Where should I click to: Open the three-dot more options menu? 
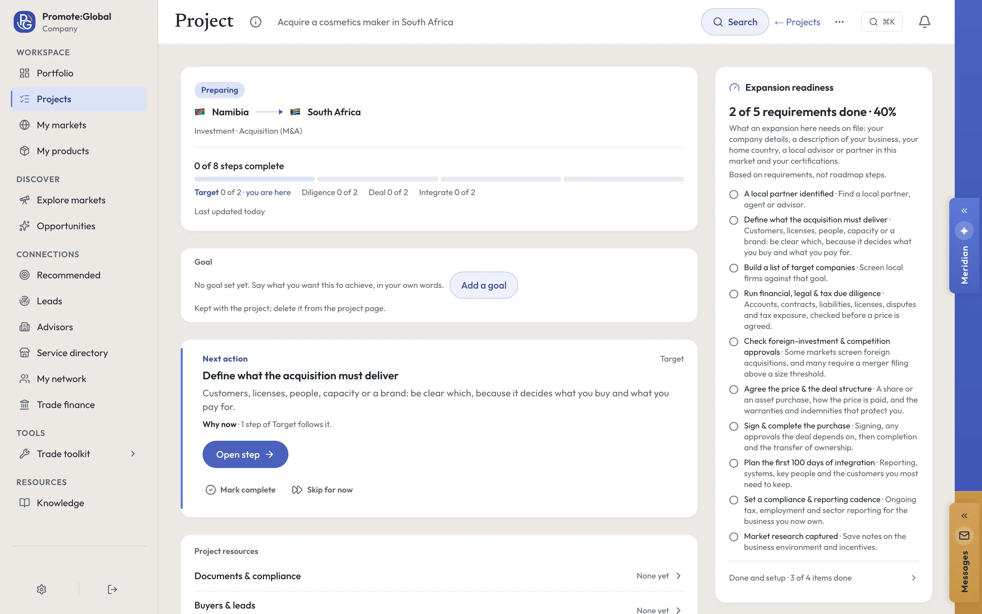point(839,22)
